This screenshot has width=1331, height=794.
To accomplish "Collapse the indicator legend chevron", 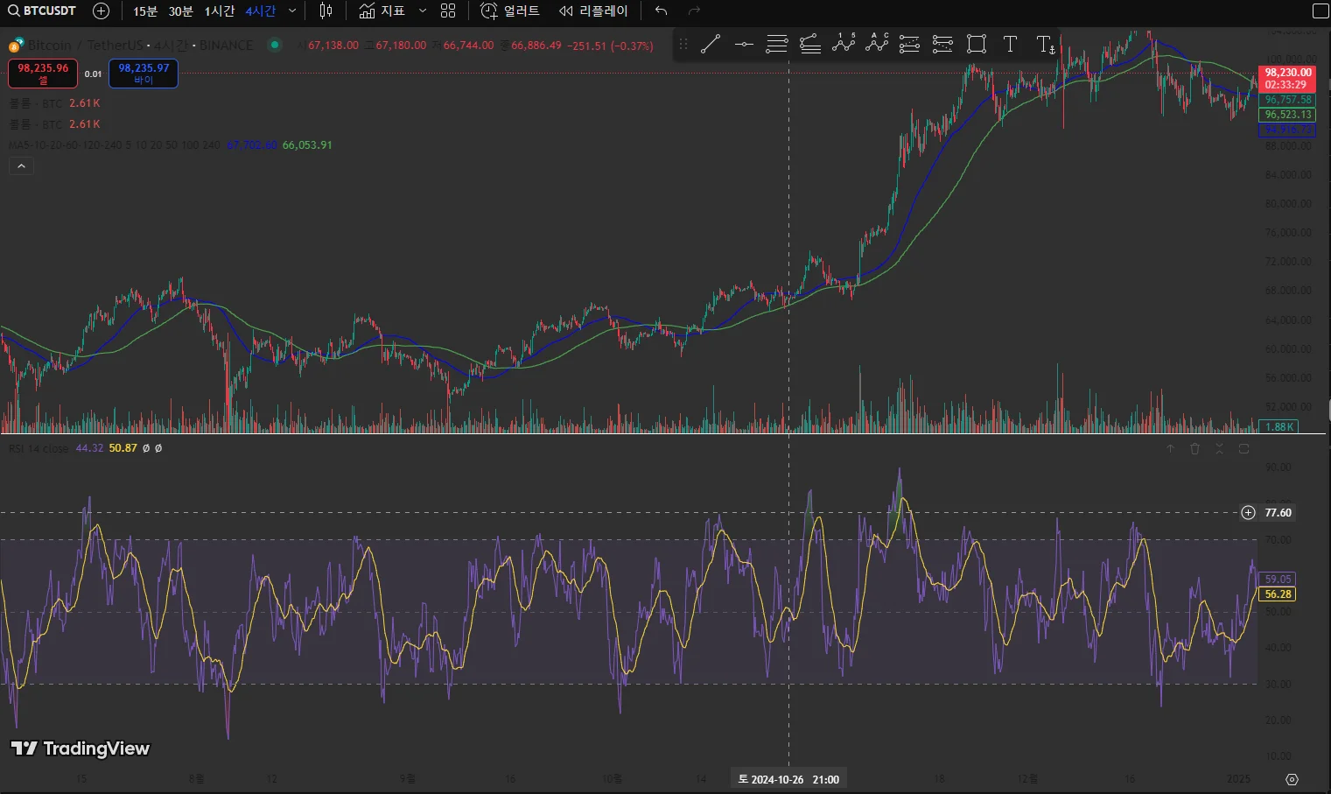I will (x=21, y=165).
